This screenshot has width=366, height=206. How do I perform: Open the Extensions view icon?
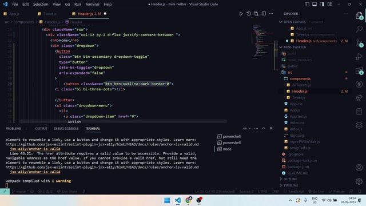point(359,70)
